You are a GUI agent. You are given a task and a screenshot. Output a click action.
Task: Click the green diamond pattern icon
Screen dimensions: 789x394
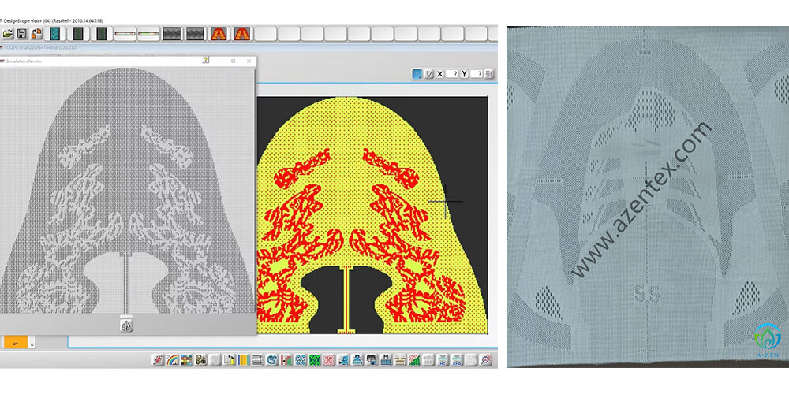314,360
